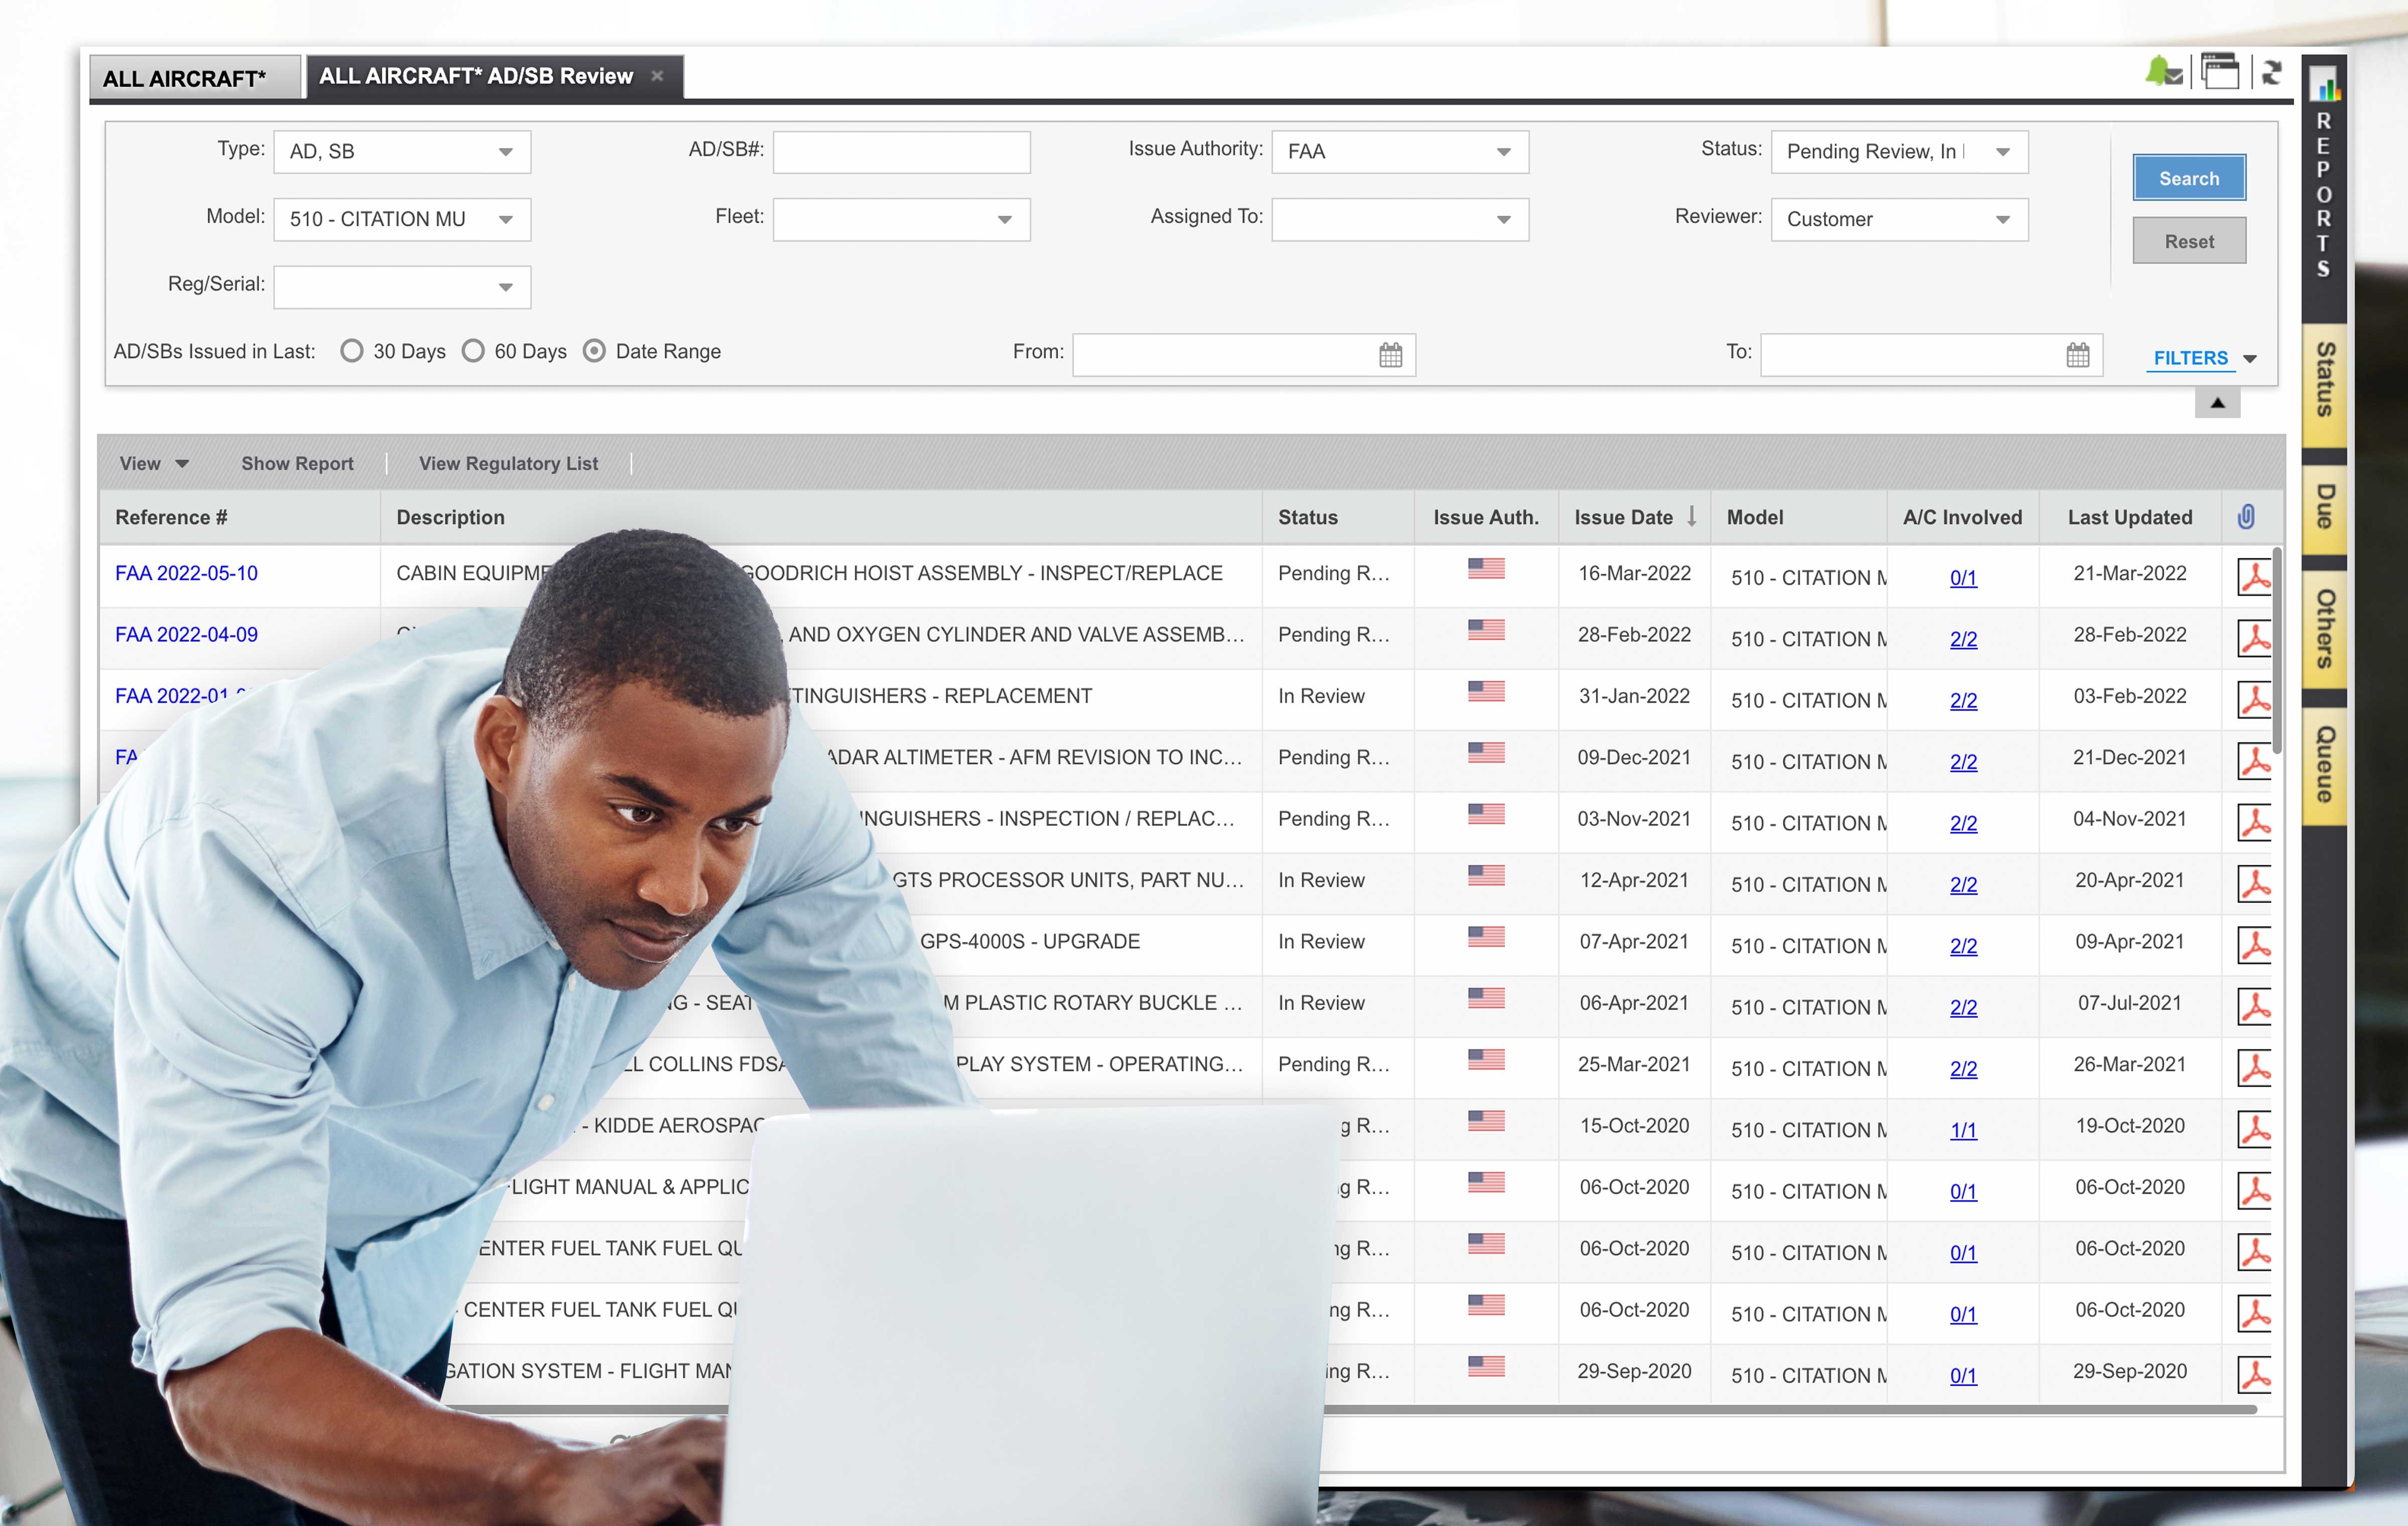Viewport: 2408px width, 1526px height.
Task: Open the calendar picker in the From field
Action: pyautogui.click(x=1390, y=354)
